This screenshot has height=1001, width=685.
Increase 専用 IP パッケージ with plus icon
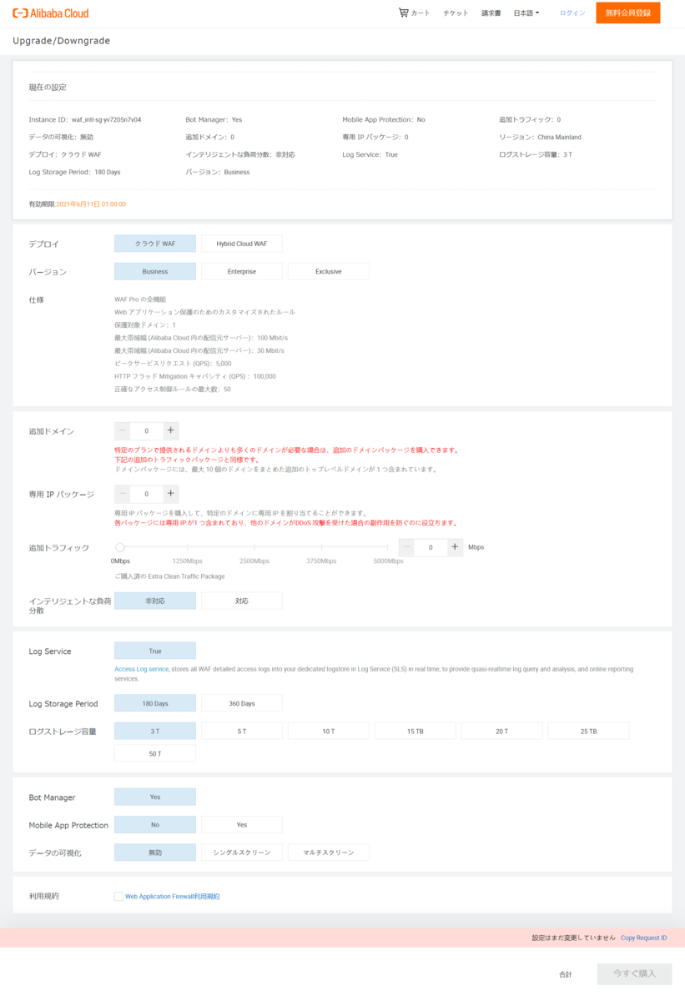(x=170, y=493)
